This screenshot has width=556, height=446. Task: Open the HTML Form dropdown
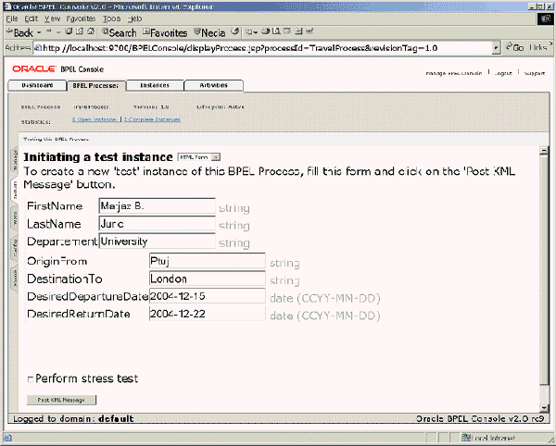tap(199, 157)
